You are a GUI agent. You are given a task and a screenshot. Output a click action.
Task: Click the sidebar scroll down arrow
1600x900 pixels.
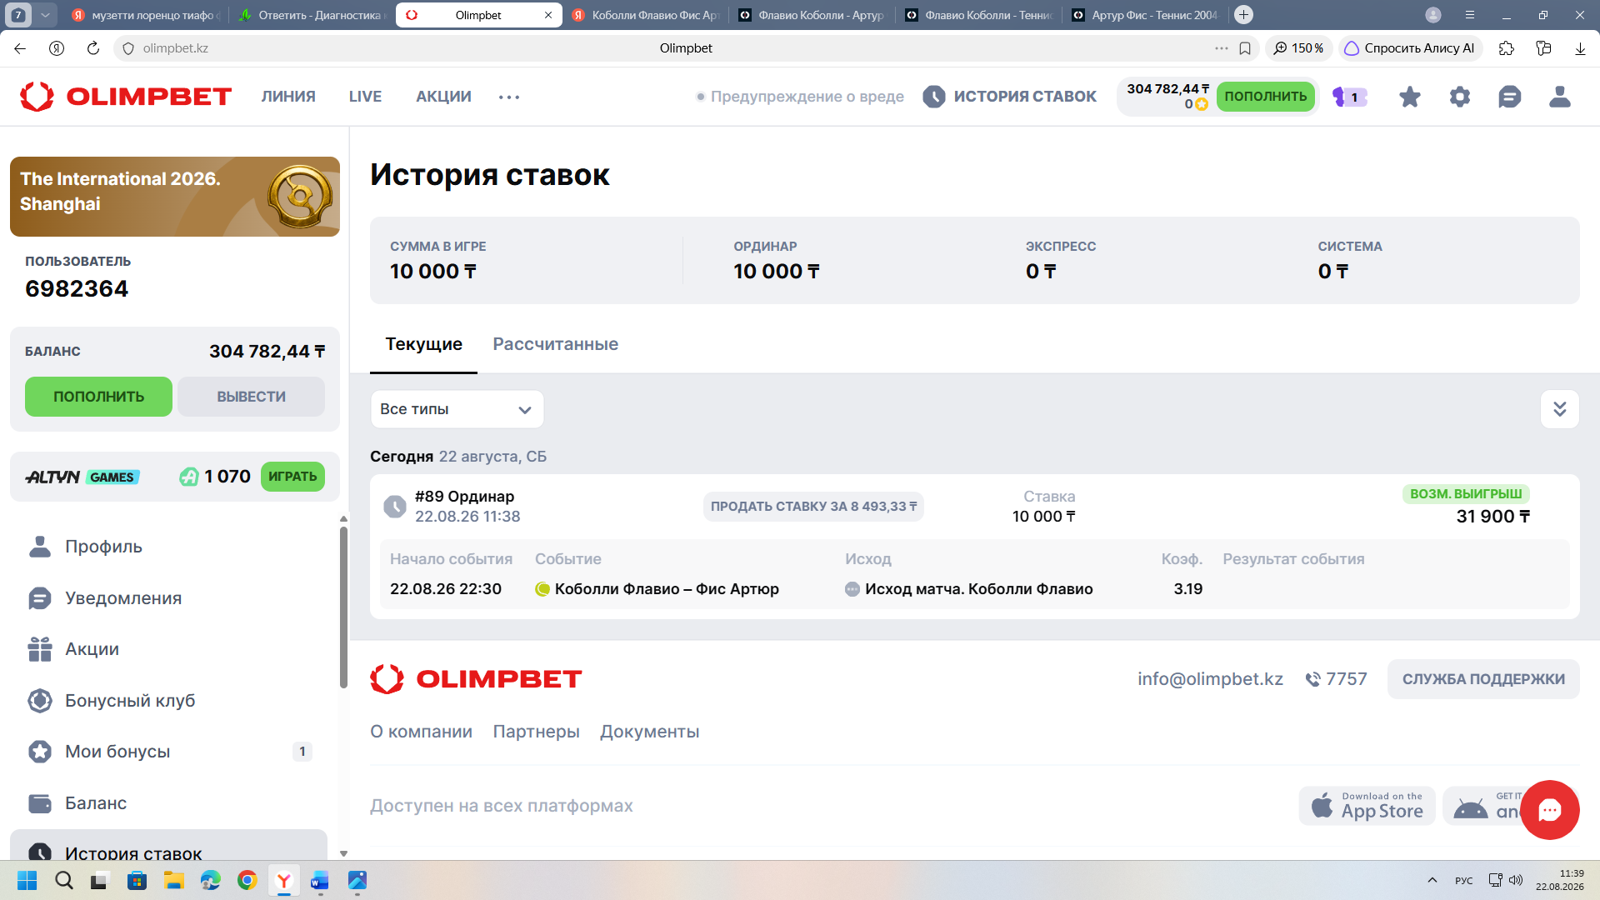click(343, 853)
